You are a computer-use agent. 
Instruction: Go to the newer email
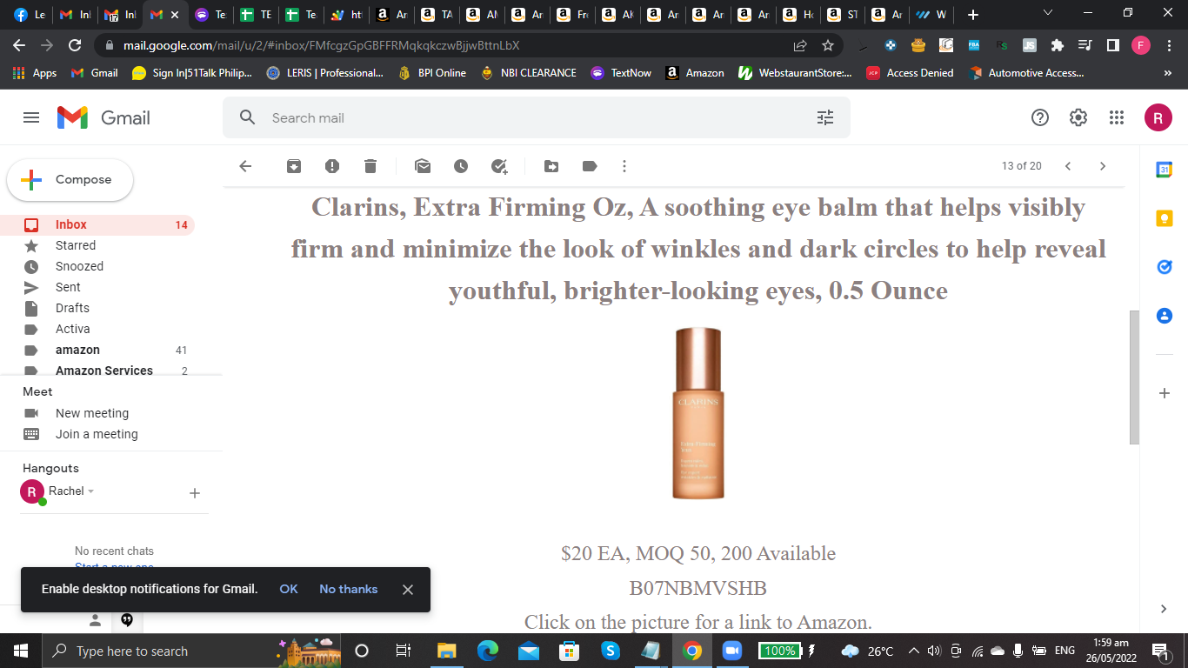click(1068, 166)
